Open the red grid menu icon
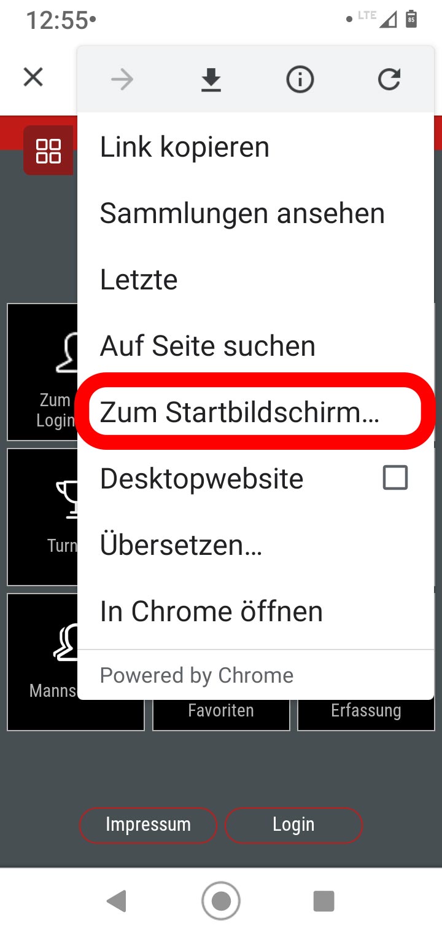 [x=48, y=151]
